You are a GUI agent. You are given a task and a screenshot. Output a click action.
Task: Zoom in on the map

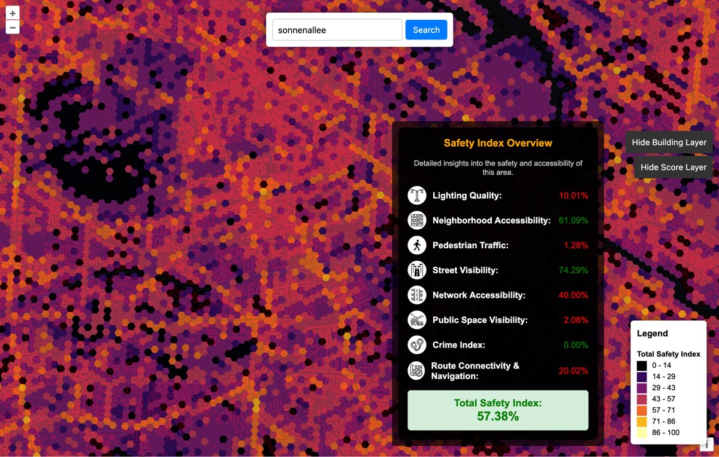pyautogui.click(x=13, y=13)
